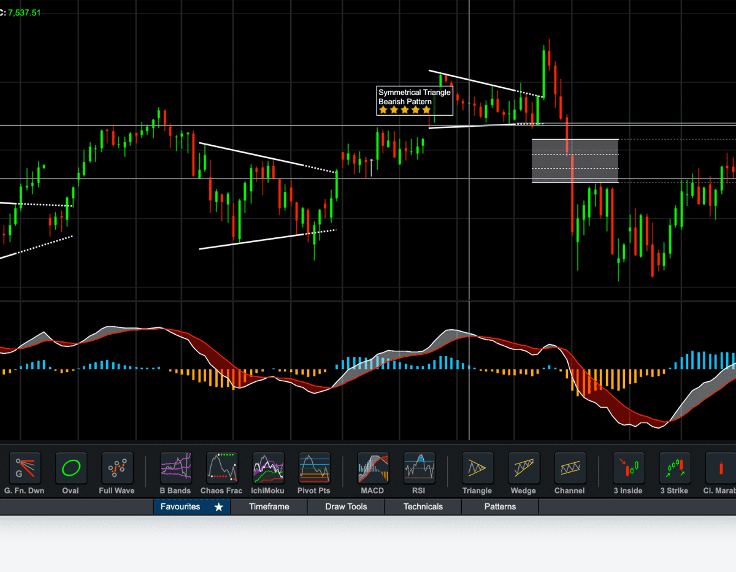Open the Draw Tools tab
Viewport: 736px width, 572px height.
point(345,506)
